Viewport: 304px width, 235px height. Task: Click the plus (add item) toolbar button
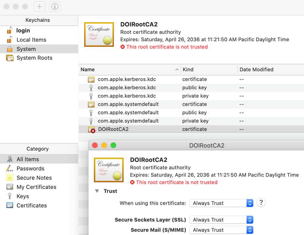[x=40, y=7]
